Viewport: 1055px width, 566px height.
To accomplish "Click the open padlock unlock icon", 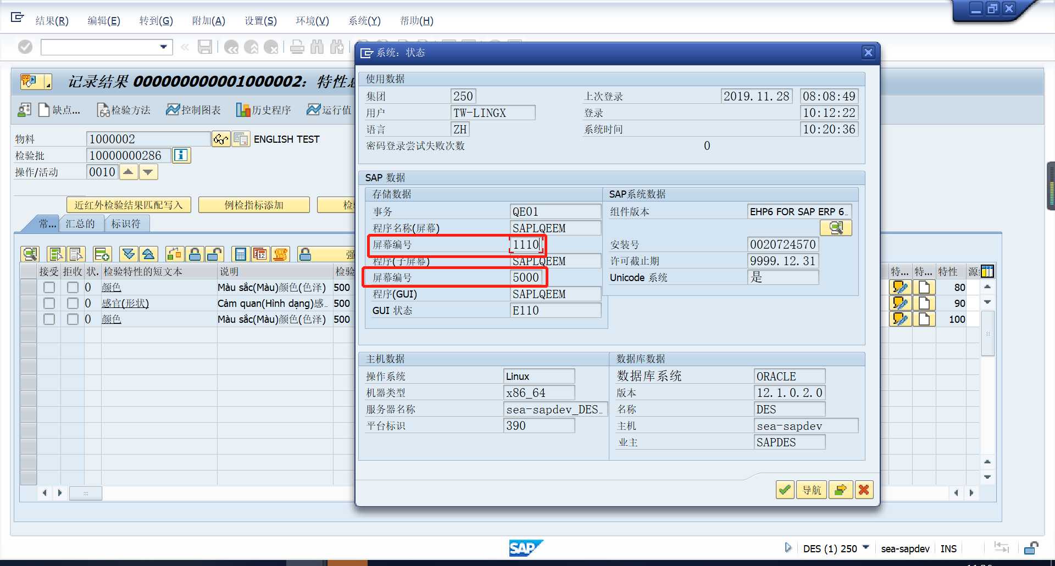I will coord(214,254).
